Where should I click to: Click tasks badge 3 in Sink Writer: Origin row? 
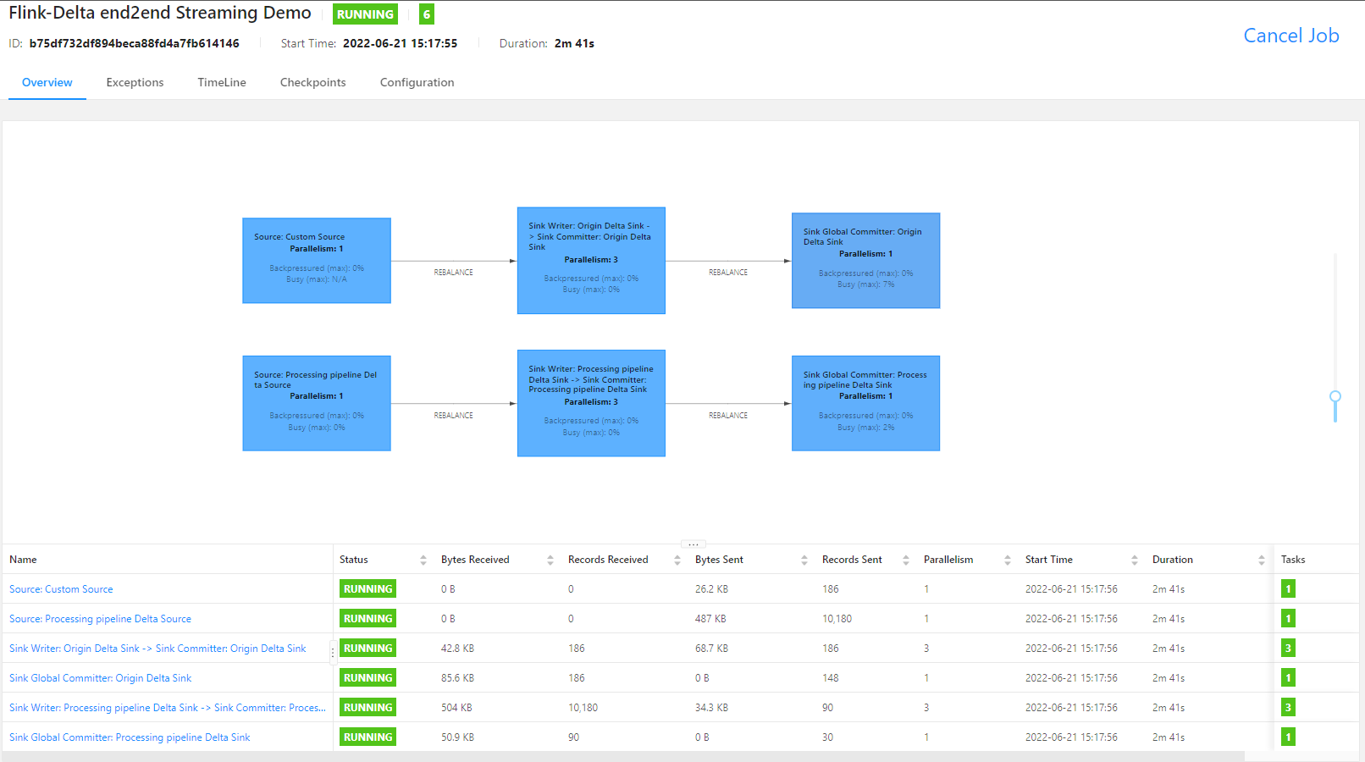(x=1288, y=649)
